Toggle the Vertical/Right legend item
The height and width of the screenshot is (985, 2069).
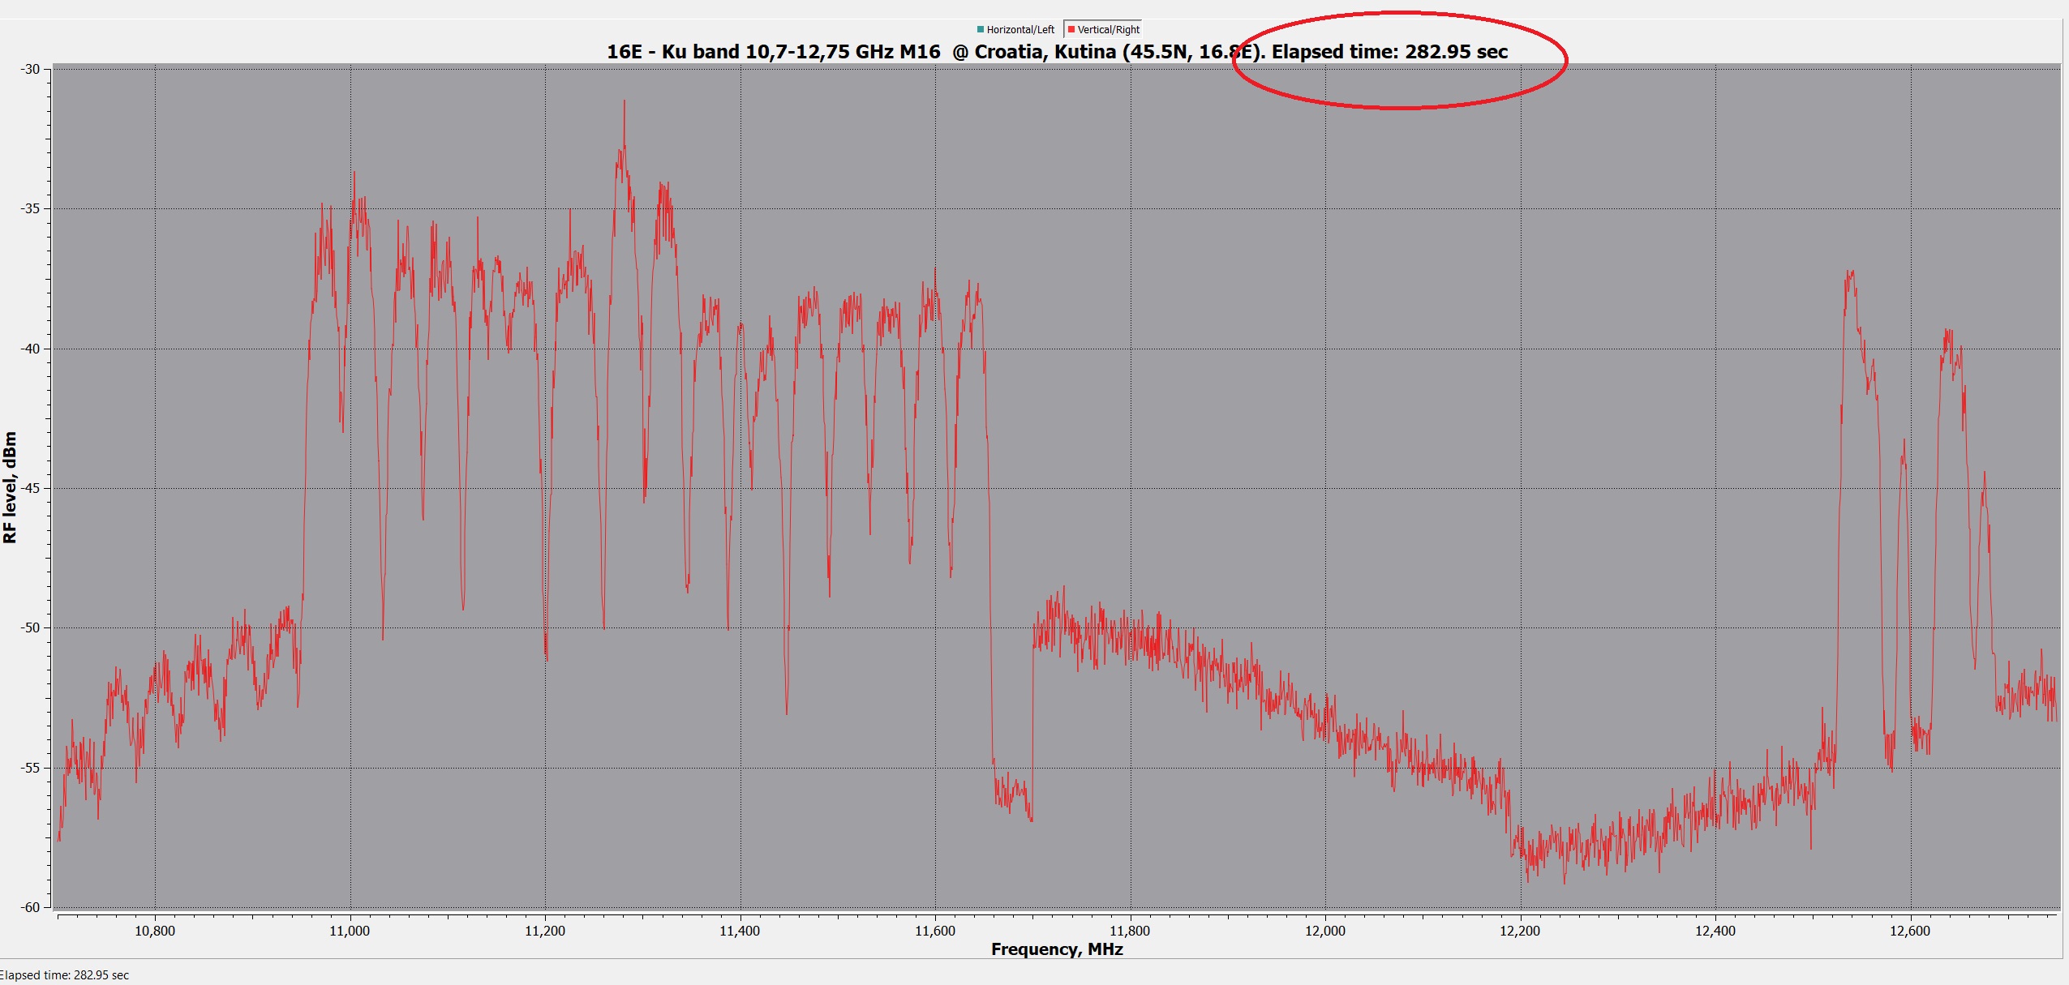1108,29
